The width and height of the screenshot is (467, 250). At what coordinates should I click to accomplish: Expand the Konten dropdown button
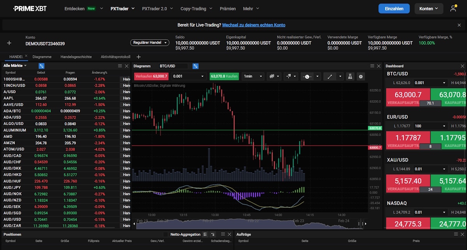[428, 9]
